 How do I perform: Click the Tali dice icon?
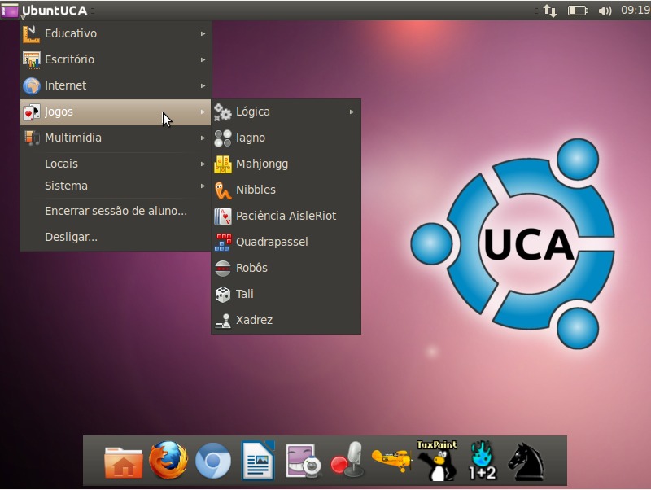click(223, 295)
